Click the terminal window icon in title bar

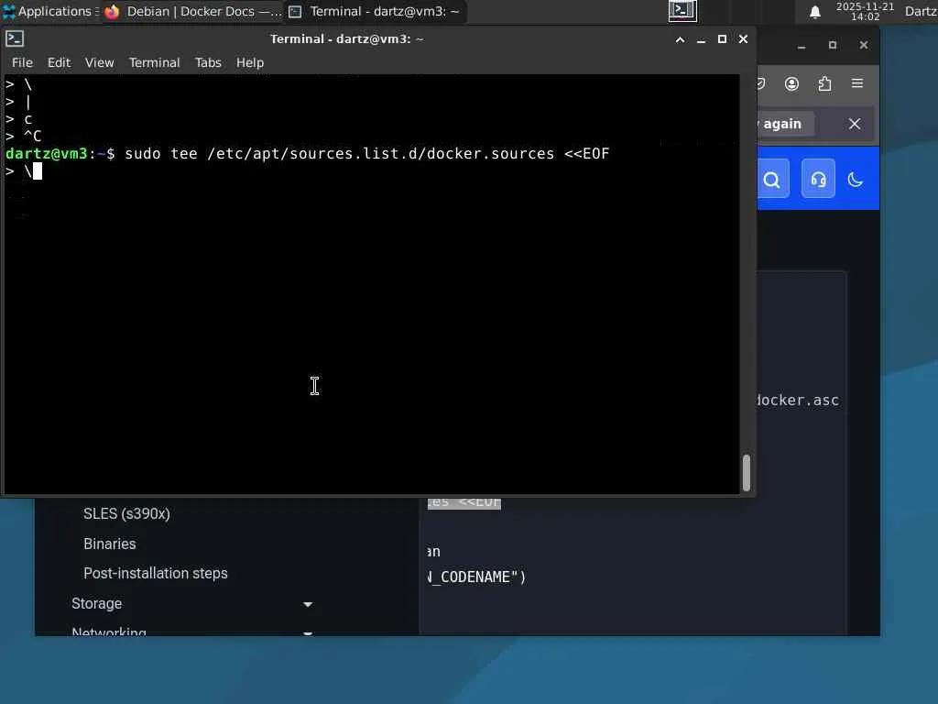coord(15,38)
